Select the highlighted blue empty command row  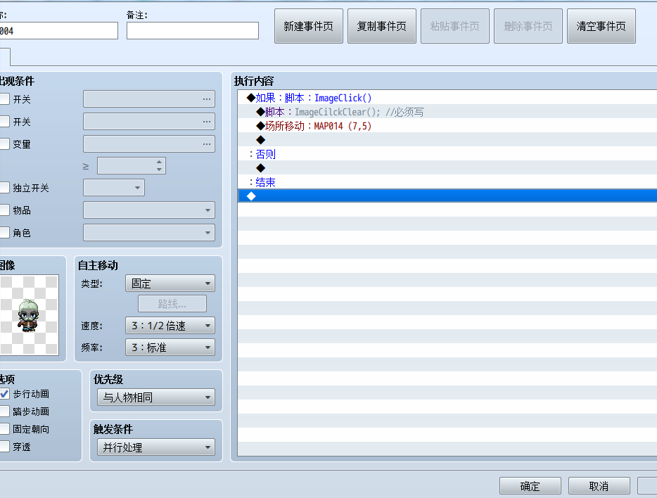[447, 196]
